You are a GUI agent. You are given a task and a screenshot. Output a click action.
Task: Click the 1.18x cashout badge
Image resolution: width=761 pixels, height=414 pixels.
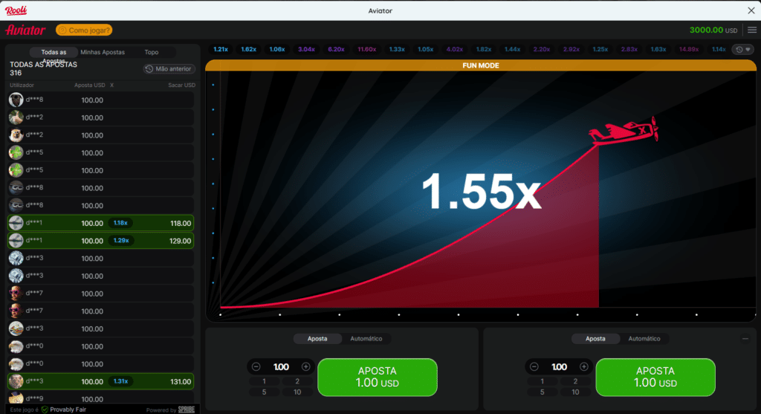pos(120,223)
